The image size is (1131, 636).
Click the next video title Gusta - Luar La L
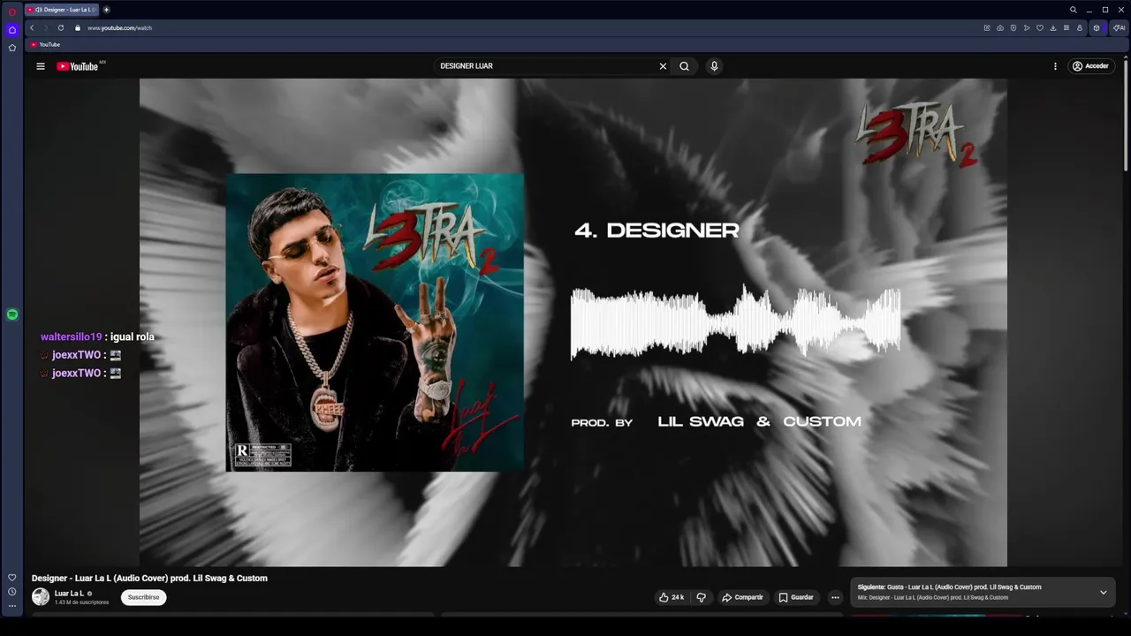click(x=964, y=587)
